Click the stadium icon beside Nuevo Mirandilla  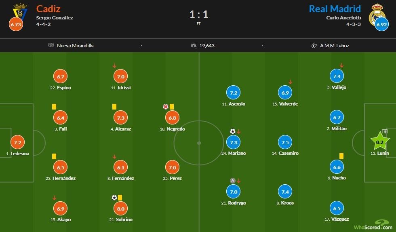[x=51, y=45]
